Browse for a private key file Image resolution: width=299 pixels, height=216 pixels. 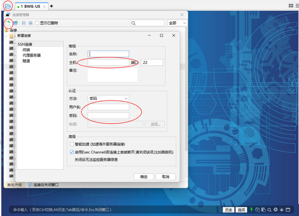pyautogui.click(x=155, y=124)
